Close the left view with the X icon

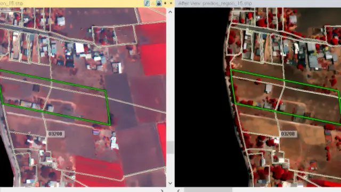click(x=171, y=3)
